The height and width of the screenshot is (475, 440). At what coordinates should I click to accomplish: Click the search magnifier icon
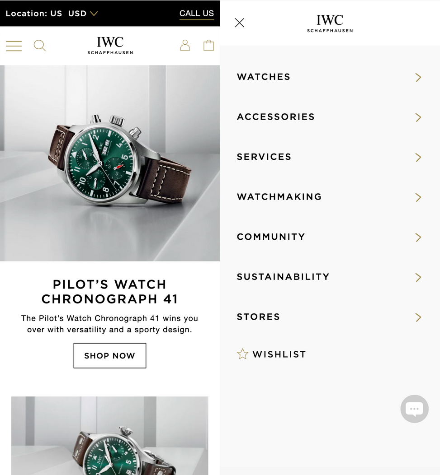click(x=40, y=46)
